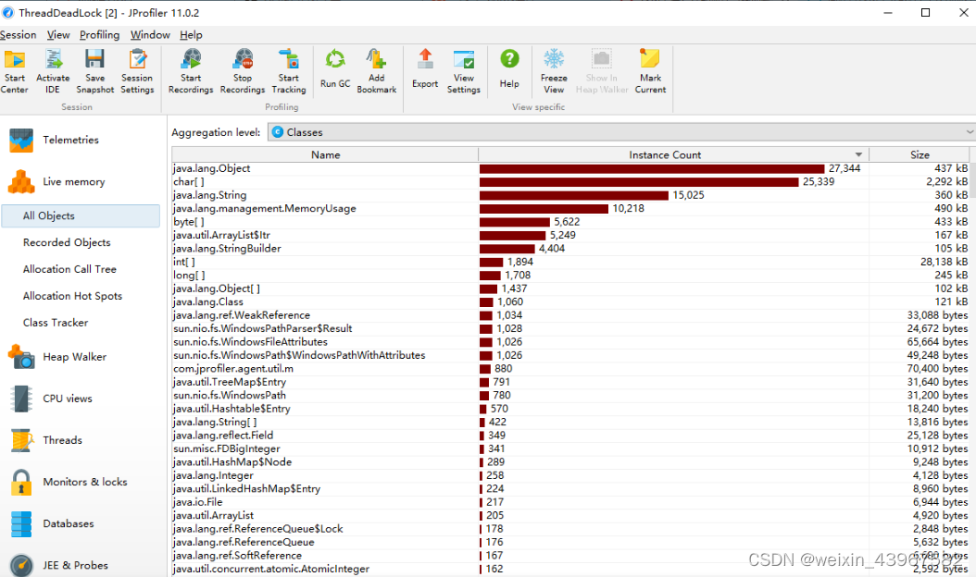The height and width of the screenshot is (577, 976).
Task: Click the Freeze View snowflake icon
Action: coord(554,60)
